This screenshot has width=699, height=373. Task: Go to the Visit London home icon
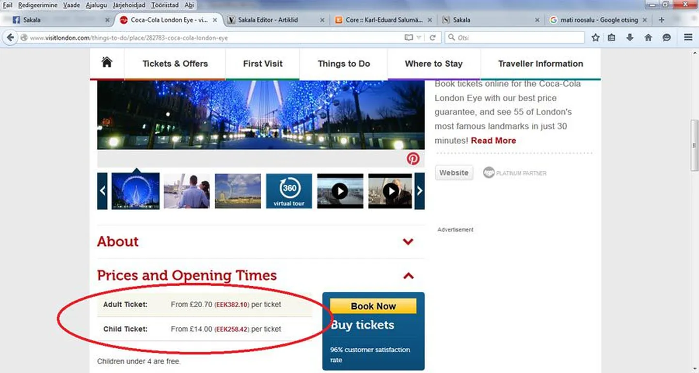(107, 62)
